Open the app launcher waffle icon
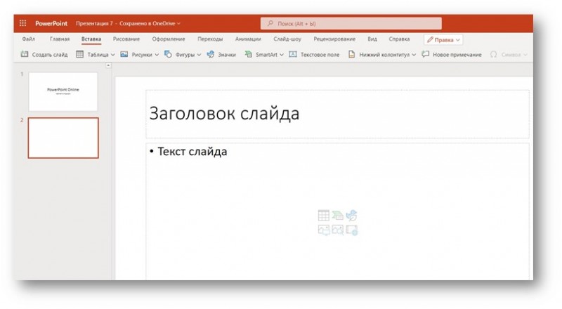The image size is (562, 309). [x=22, y=23]
